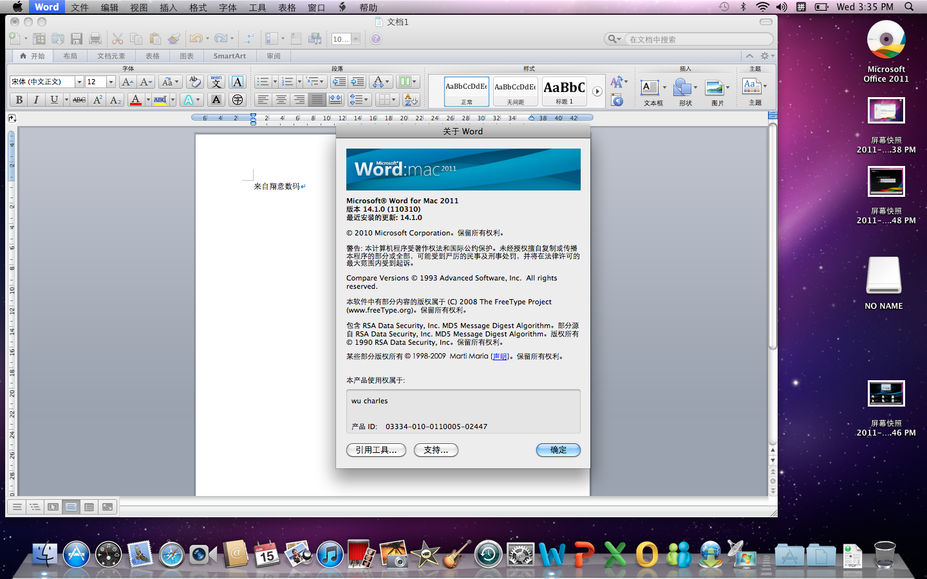This screenshot has height=579, width=927.
Task: Select the 标题 1 style thumbnail
Action: click(565, 91)
